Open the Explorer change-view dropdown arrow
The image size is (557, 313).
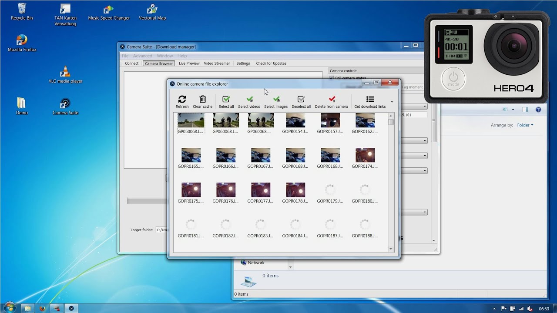click(513, 110)
